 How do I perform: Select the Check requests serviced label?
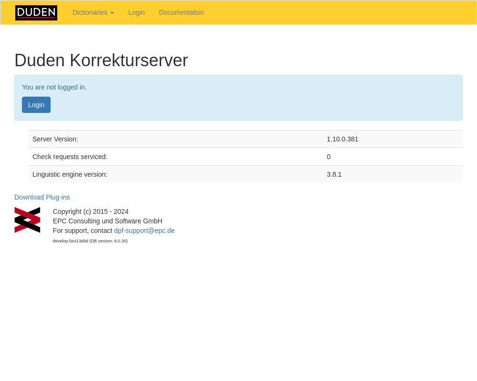pos(70,157)
